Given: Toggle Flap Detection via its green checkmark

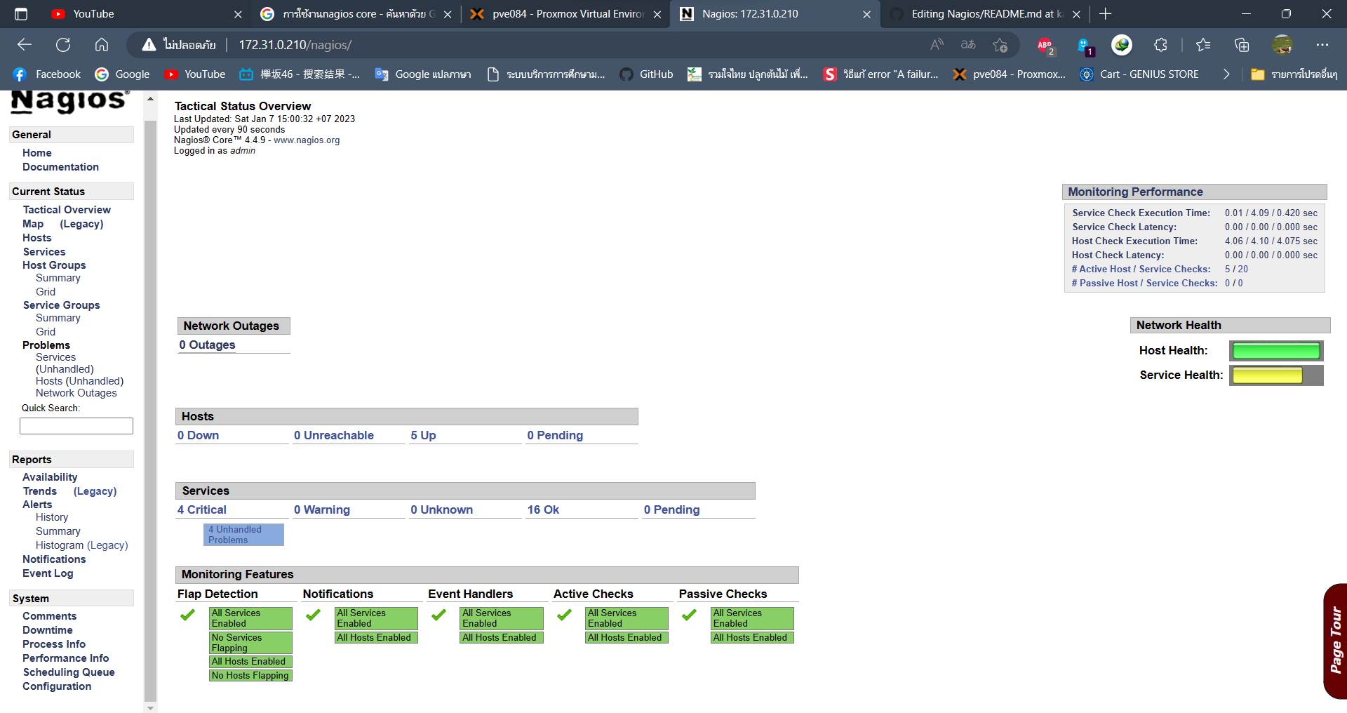Looking at the screenshot, I should 187,615.
